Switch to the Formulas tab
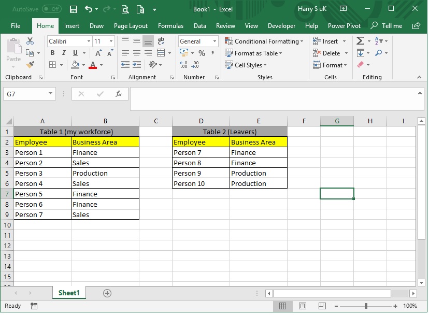This screenshot has height=315, width=429. coord(171,26)
